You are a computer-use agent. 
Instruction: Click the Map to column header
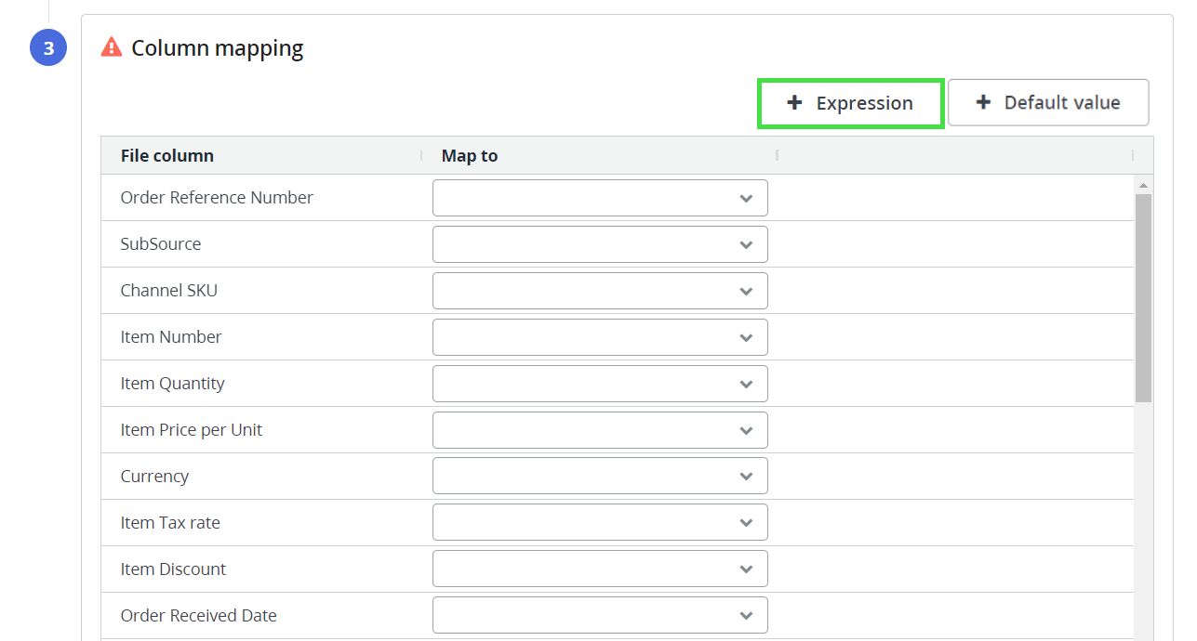(x=470, y=156)
